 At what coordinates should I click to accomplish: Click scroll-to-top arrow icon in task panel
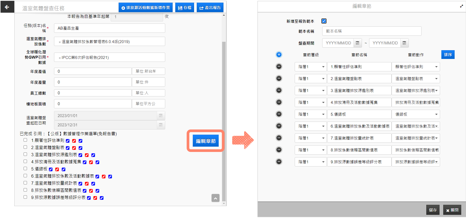(x=216, y=198)
